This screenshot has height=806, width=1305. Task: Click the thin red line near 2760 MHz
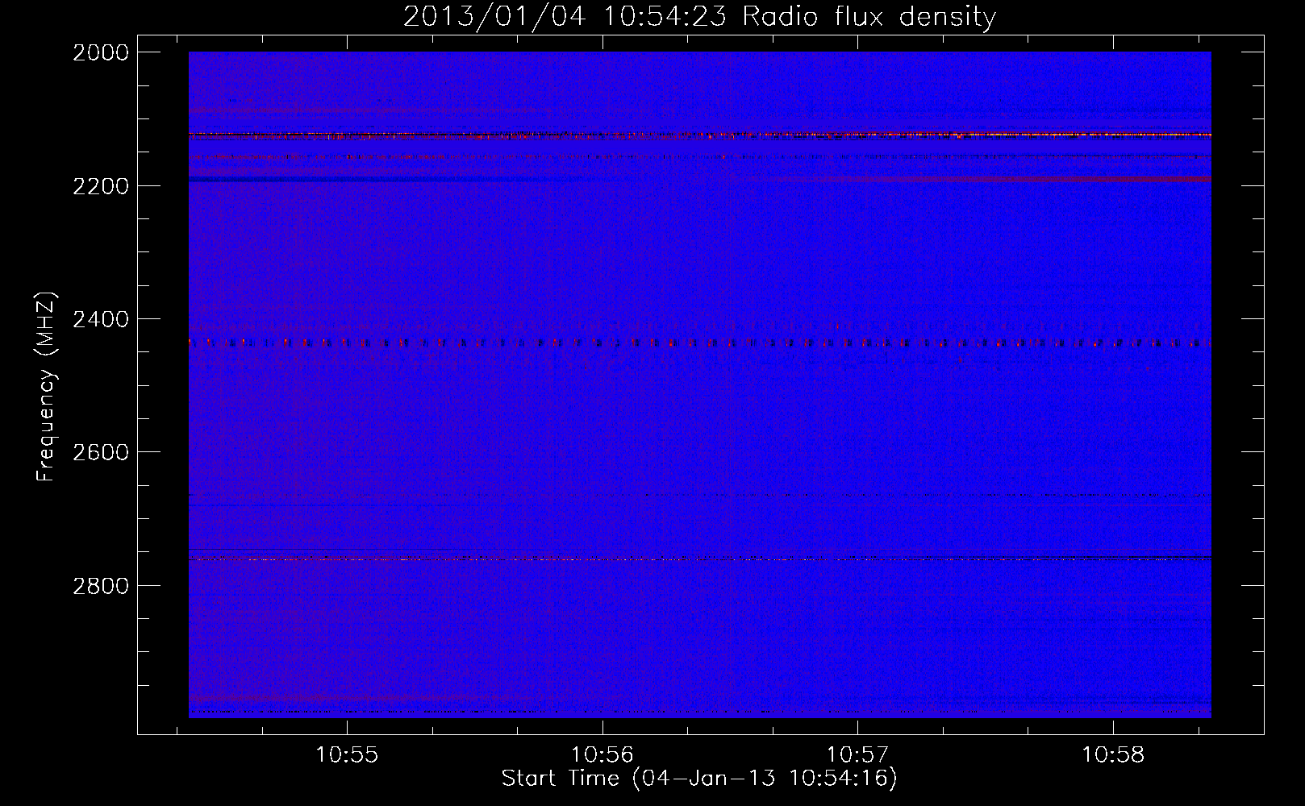[x=699, y=559]
